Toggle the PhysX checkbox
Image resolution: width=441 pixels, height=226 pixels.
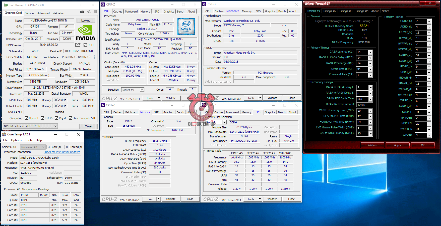coord(57,118)
